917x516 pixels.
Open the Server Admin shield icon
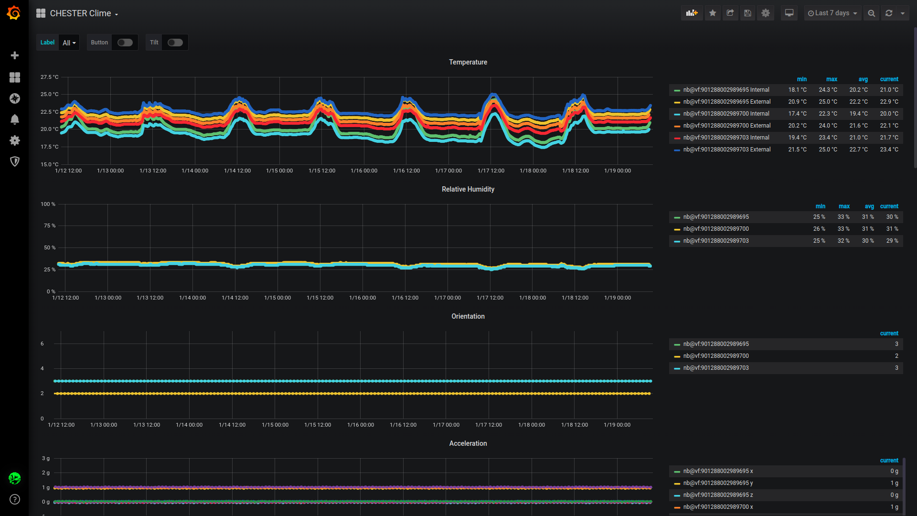point(15,161)
